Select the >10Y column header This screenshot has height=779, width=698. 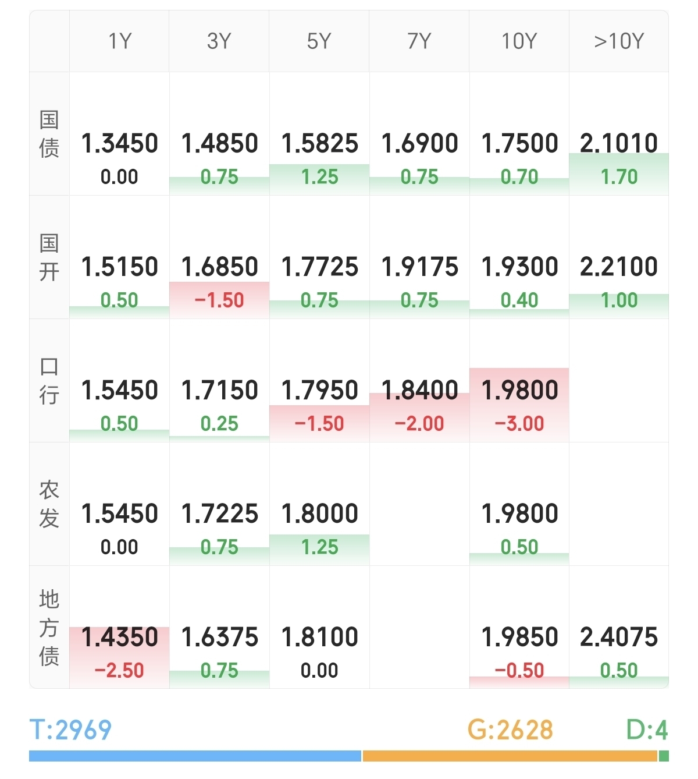tap(619, 42)
